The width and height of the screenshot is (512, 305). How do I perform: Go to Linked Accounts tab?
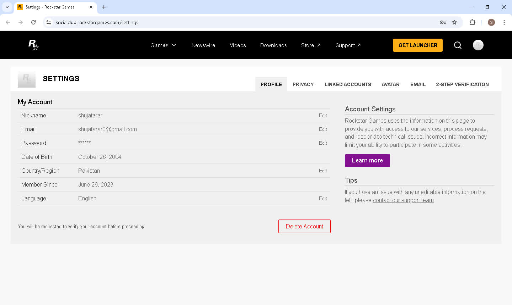pyautogui.click(x=347, y=84)
